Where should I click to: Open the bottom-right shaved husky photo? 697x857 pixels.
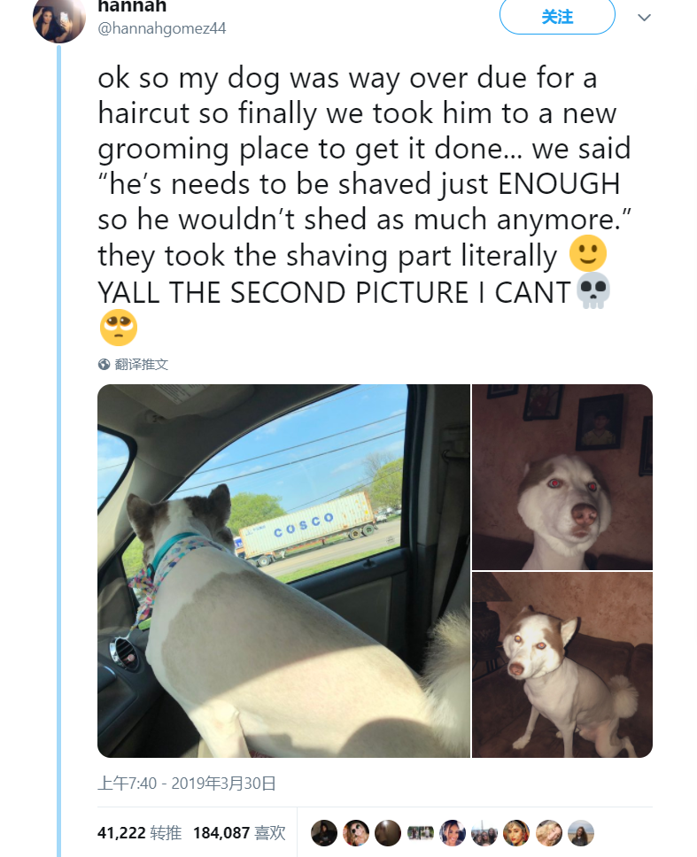[562, 665]
